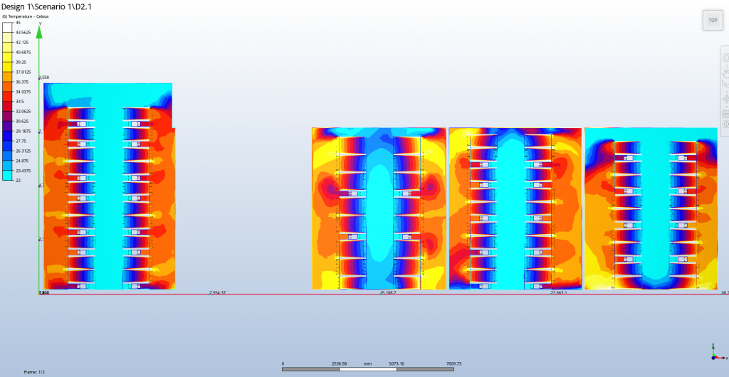
Task: Click the legend value 33.5
Action: (19, 101)
